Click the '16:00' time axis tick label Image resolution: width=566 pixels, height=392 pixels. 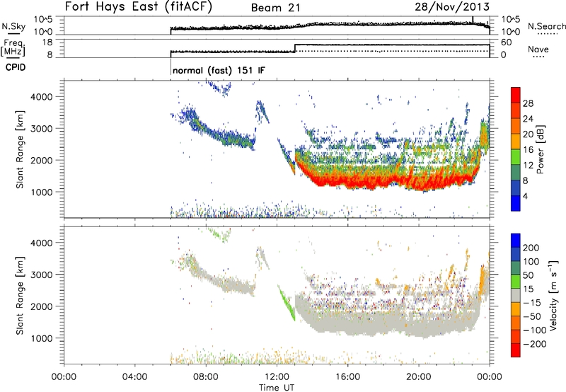click(x=347, y=377)
